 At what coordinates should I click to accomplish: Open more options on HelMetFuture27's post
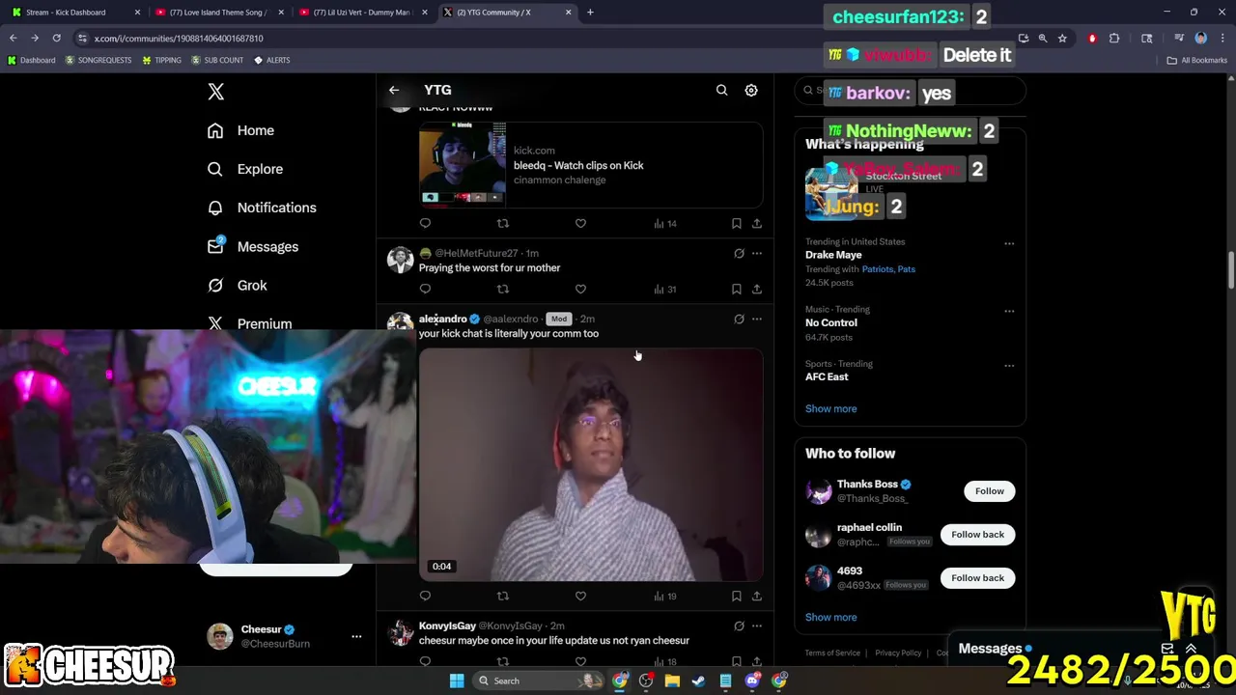click(x=757, y=254)
